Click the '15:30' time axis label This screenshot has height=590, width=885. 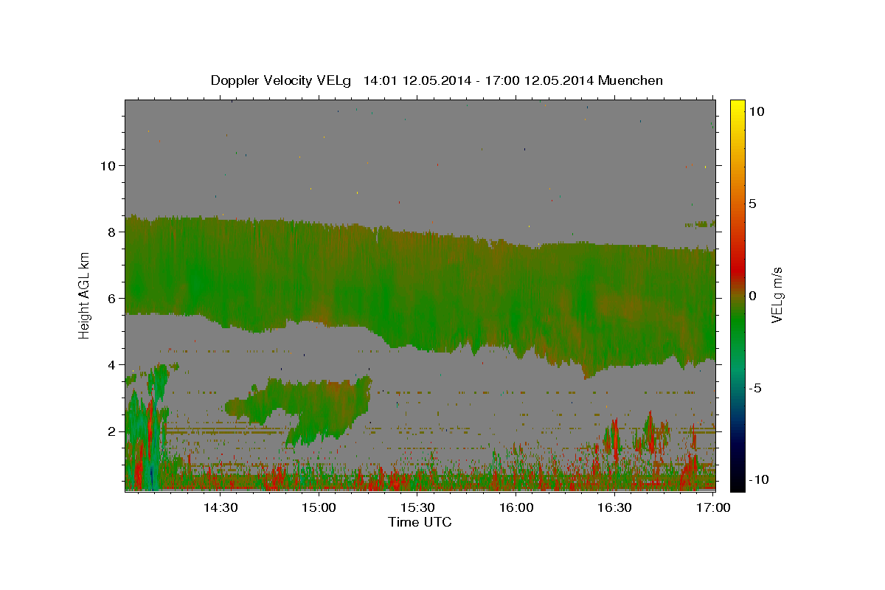417,508
